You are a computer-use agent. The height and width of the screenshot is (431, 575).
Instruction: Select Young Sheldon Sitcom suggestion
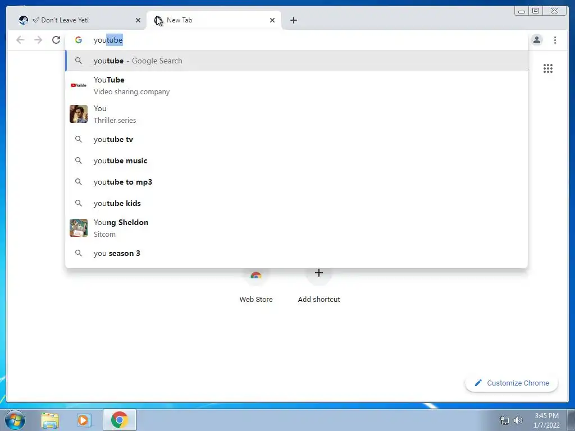coord(296,228)
